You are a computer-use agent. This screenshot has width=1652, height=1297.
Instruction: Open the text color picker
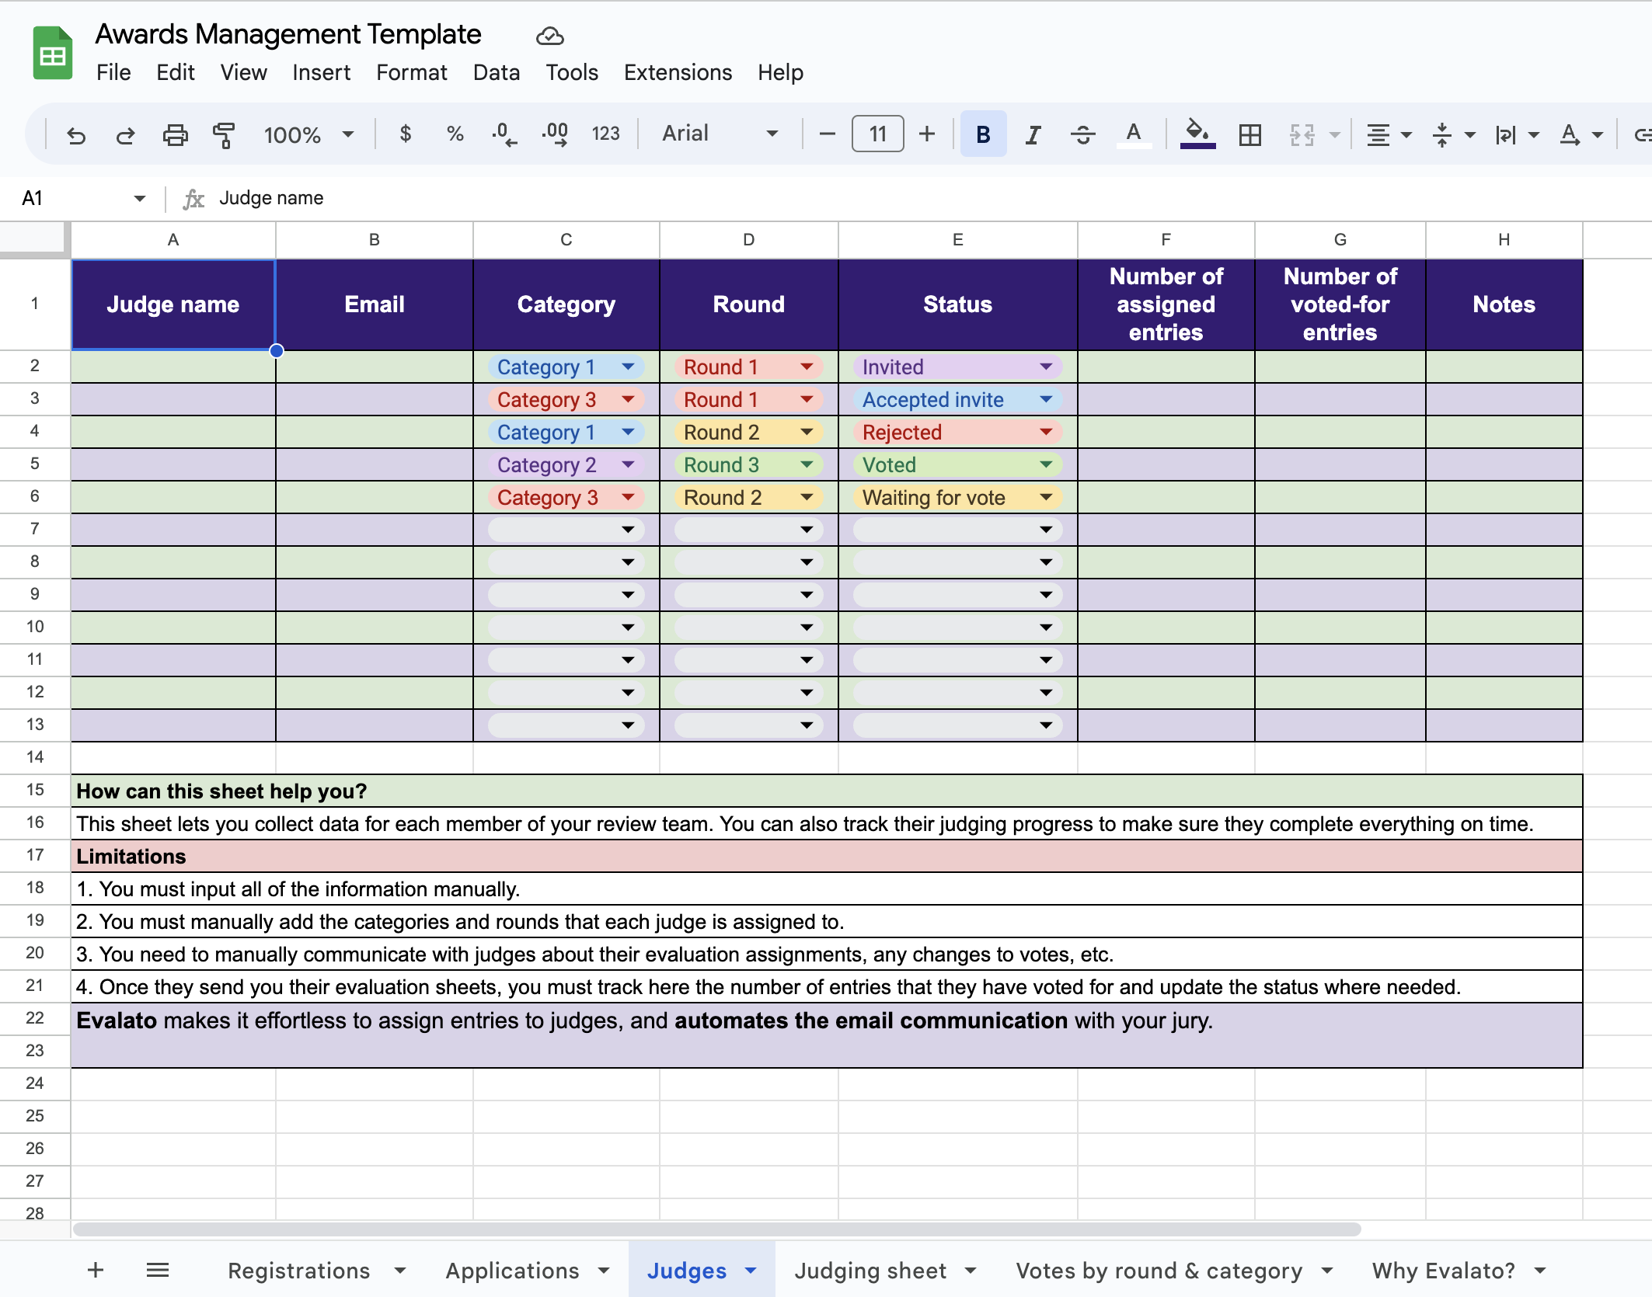pyautogui.click(x=1134, y=134)
